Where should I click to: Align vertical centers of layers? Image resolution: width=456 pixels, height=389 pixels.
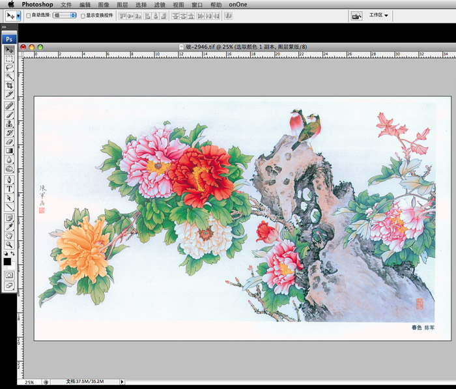pyautogui.click(x=130, y=16)
